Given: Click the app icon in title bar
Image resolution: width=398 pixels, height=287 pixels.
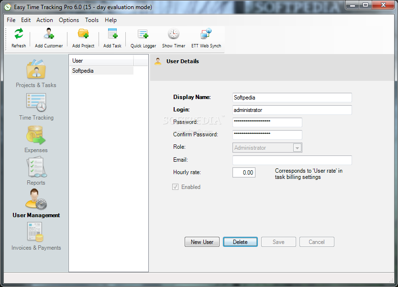Looking at the screenshot, I should tap(8, 7).
